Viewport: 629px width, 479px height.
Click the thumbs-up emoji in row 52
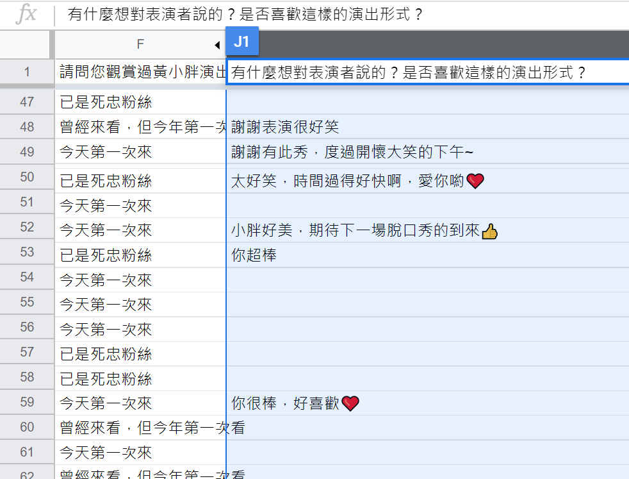(489, 231)
